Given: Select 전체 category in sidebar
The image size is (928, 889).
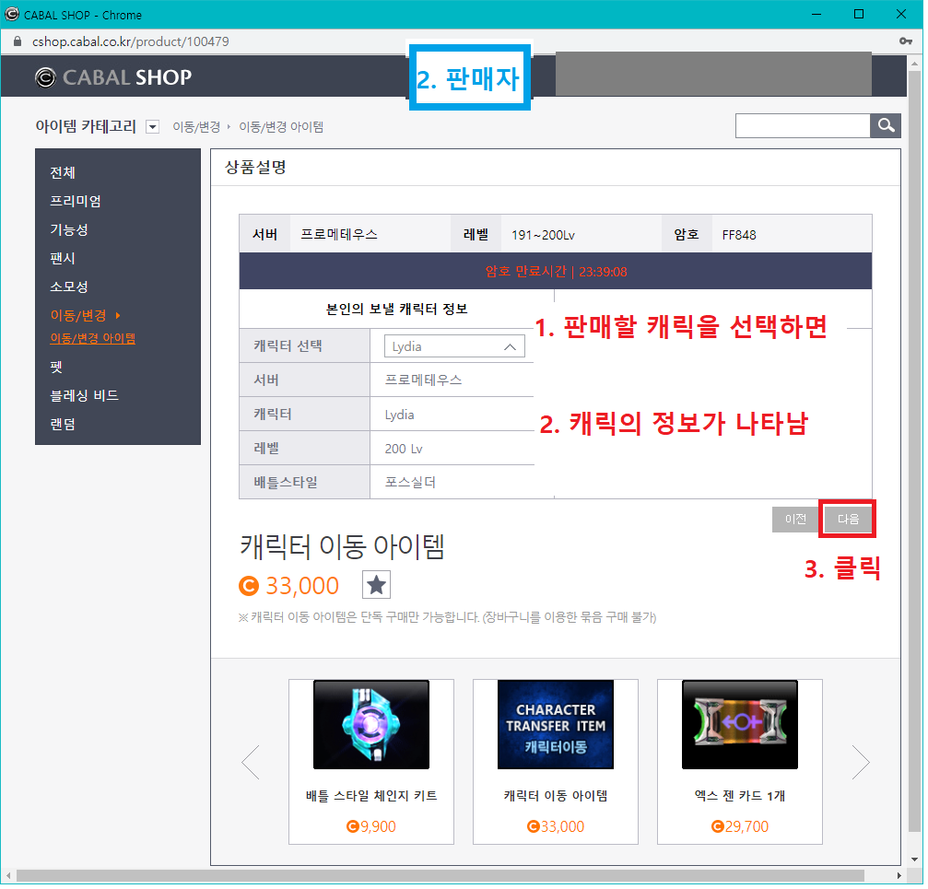Looking at the screenshot, I should (x=63, y=173).
